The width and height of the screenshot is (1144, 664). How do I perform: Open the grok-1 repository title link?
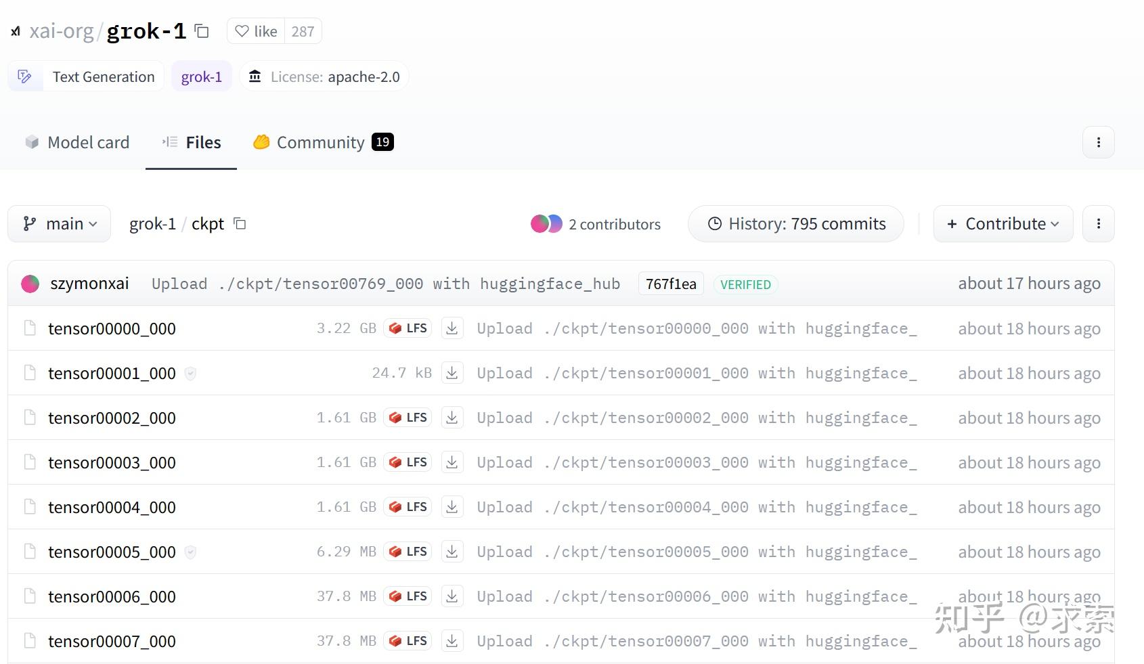click(x=146, y=31)
